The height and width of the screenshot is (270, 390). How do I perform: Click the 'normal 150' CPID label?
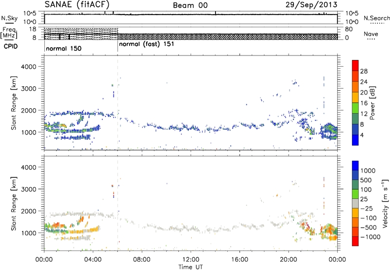(64, 48)
